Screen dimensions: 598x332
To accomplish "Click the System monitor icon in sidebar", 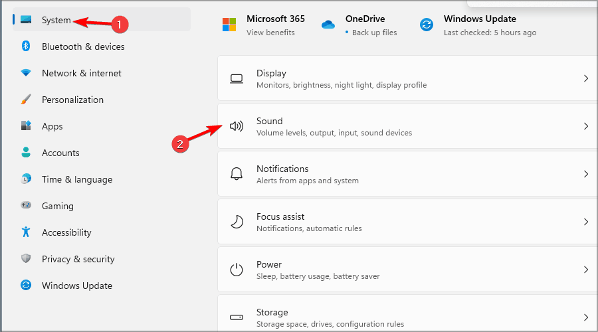I will [26, 19].
